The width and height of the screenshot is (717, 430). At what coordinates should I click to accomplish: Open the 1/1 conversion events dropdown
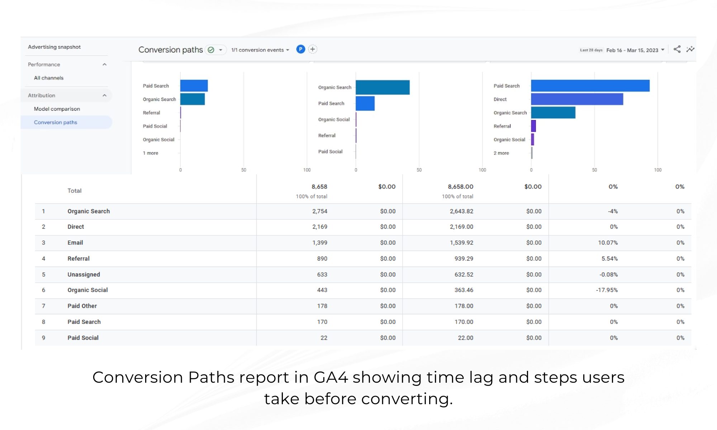(260, 50)
